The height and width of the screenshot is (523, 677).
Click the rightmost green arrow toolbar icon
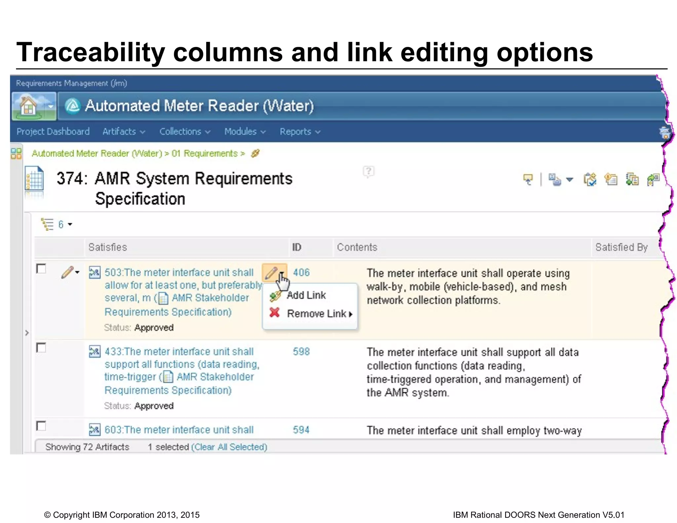(x=653, y=180)
